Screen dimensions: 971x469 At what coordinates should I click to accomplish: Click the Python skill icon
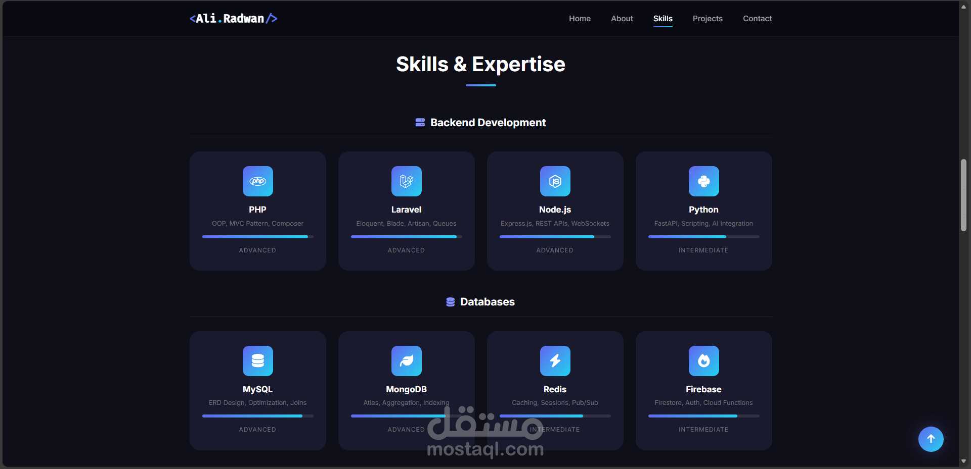pos(703,181)
